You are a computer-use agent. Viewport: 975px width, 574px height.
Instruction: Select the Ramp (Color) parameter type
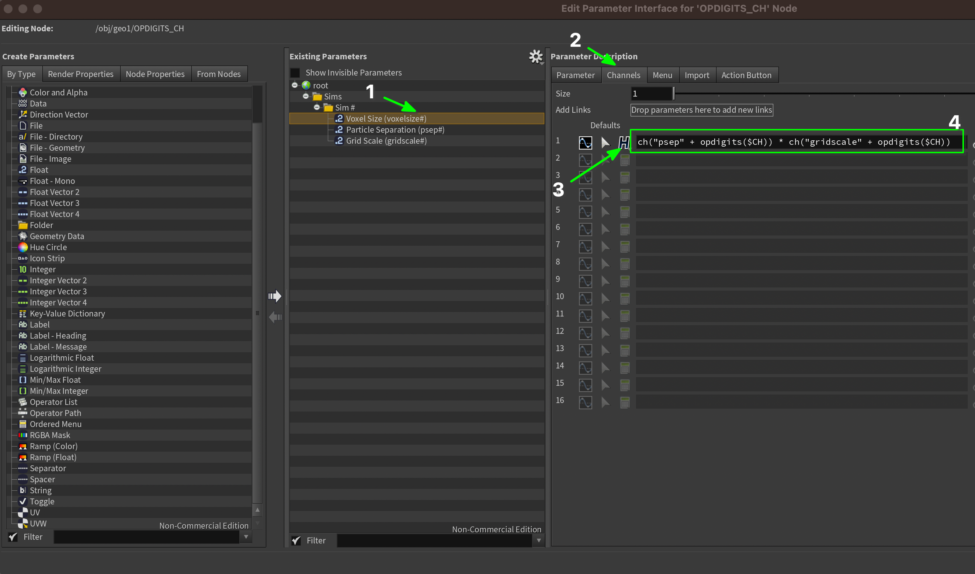[53, 446]
